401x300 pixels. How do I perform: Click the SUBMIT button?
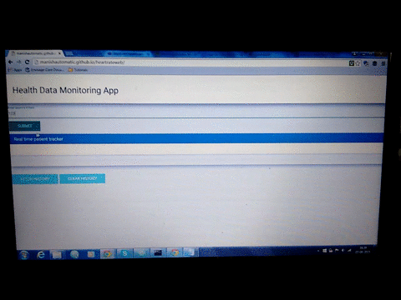(x=24, y=126)
